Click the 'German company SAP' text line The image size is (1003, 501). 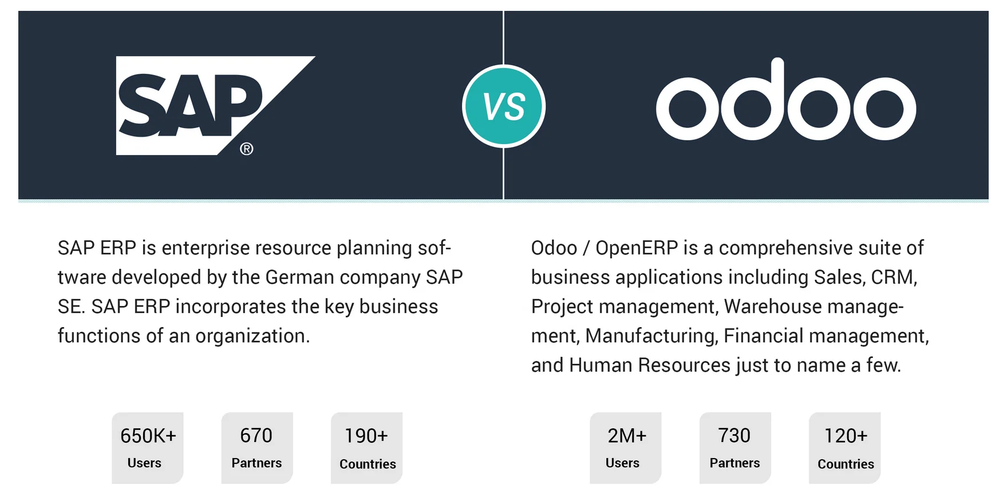pos(364,277)
